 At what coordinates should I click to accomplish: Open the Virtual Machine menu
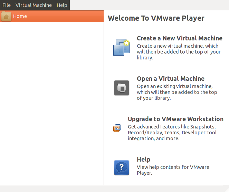point(34,5)
